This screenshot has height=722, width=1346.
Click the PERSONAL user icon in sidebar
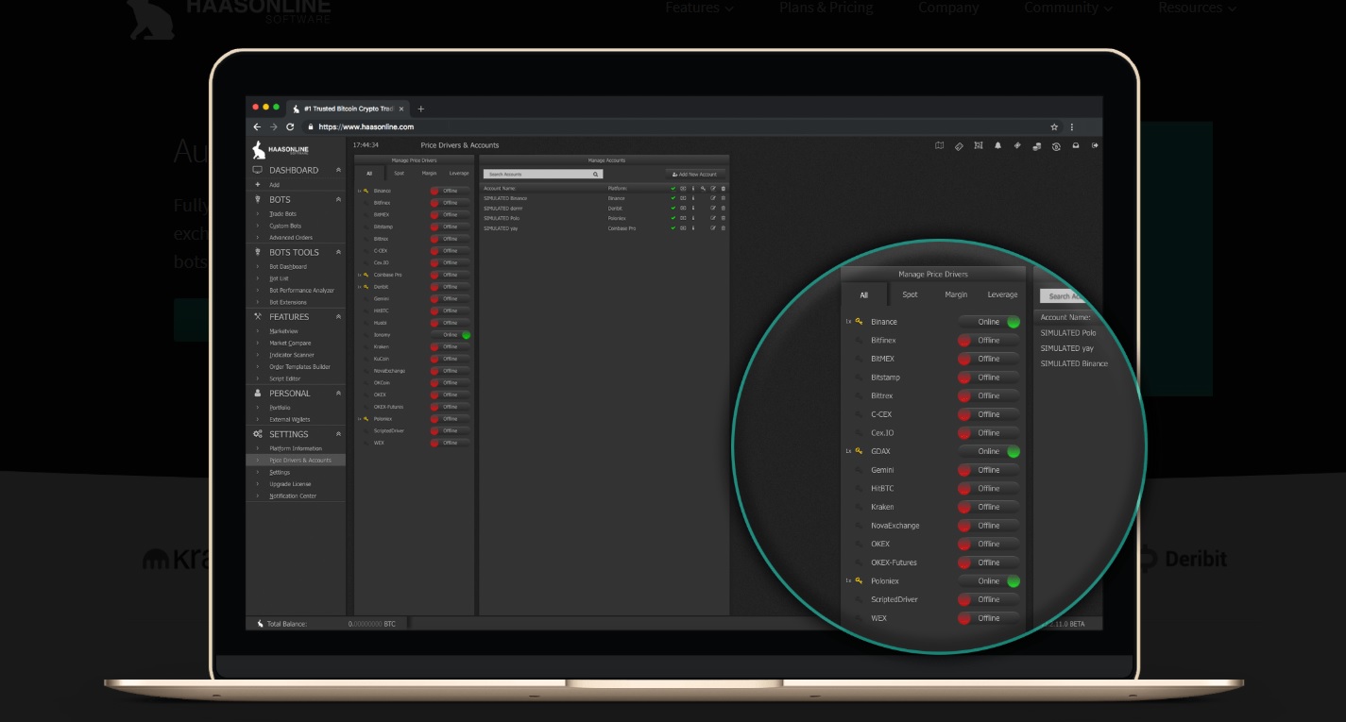[257, 393]
